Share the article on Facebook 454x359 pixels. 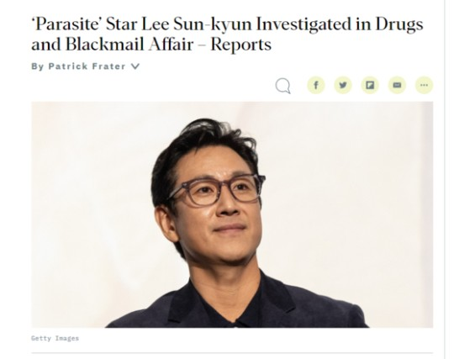316,85
